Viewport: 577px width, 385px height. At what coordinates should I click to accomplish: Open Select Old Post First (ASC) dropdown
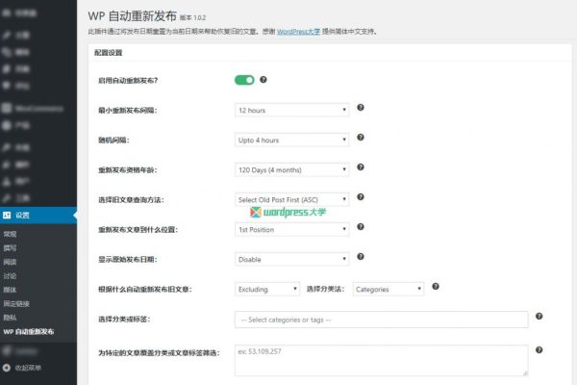pos(293,199)
